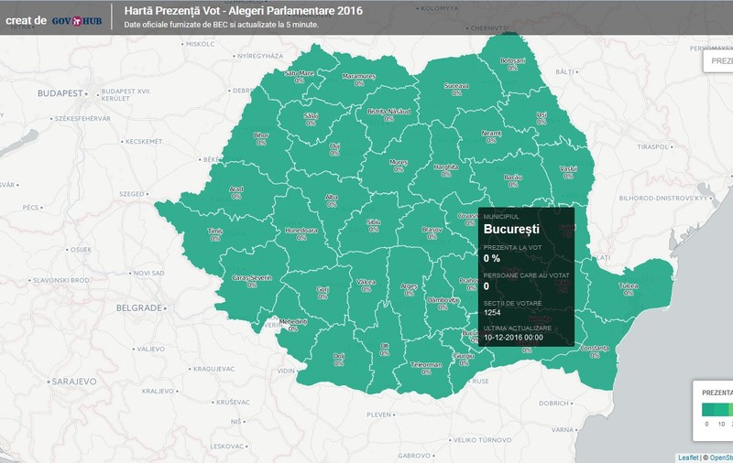Click Sibiu county on the map
The width and height of the screenshot is (733, 463).
point(374,225)
